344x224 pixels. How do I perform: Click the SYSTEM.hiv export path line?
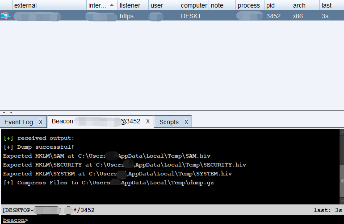click(x=117, y=174)
